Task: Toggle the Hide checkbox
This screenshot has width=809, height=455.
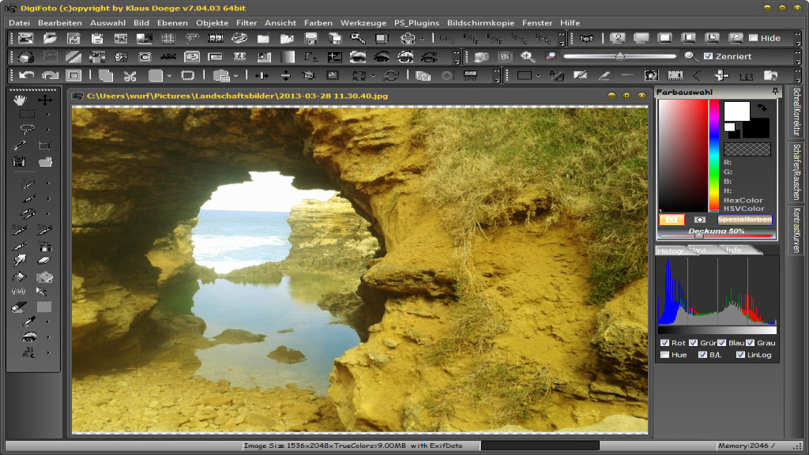Action: coord(753,38)
